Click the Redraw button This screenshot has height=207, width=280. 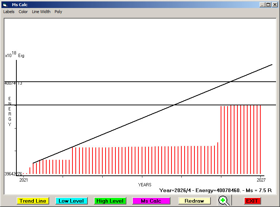pyautogui.click(x=194, y=201)
